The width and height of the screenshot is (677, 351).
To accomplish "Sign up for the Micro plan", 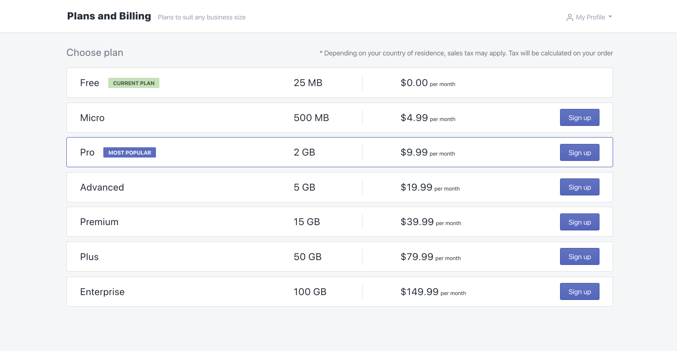I will (580, 118).
